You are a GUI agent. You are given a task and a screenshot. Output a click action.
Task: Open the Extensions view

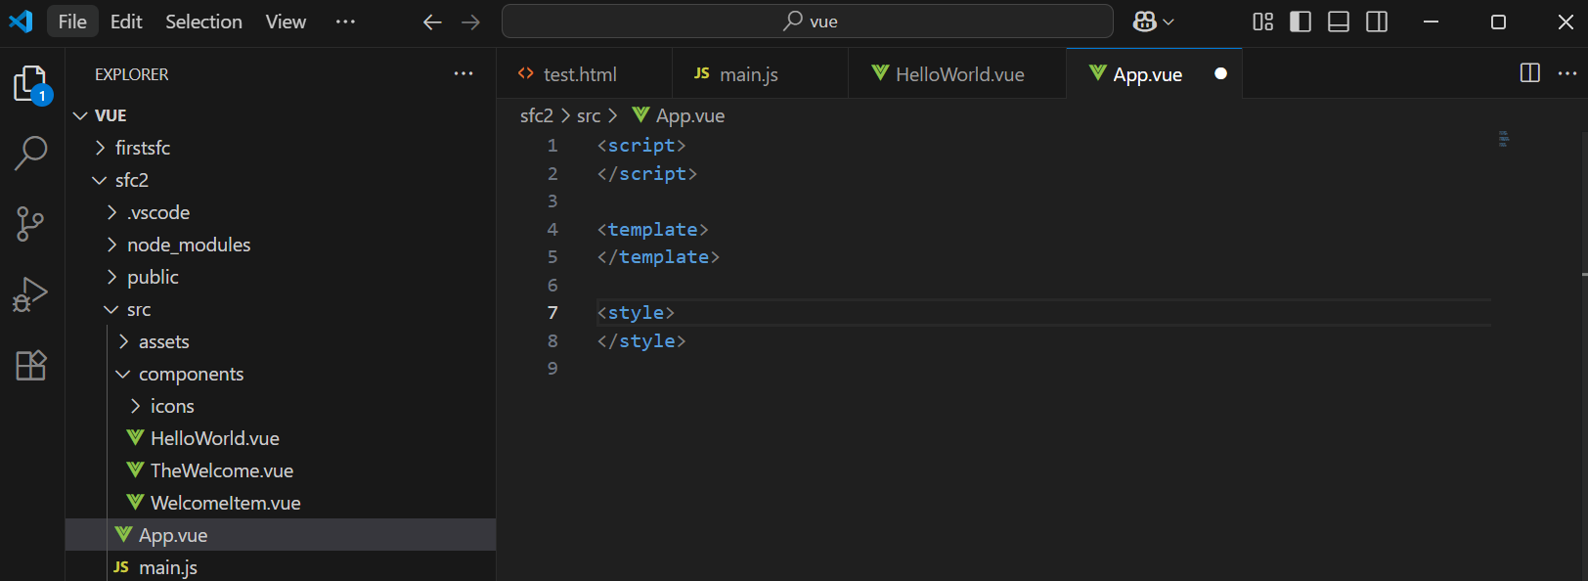(x=30, y=365)
